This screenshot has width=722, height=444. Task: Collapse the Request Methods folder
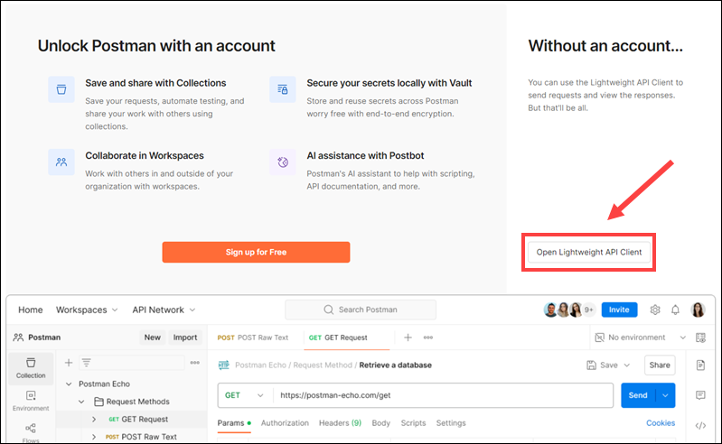(x=81, y=402)
